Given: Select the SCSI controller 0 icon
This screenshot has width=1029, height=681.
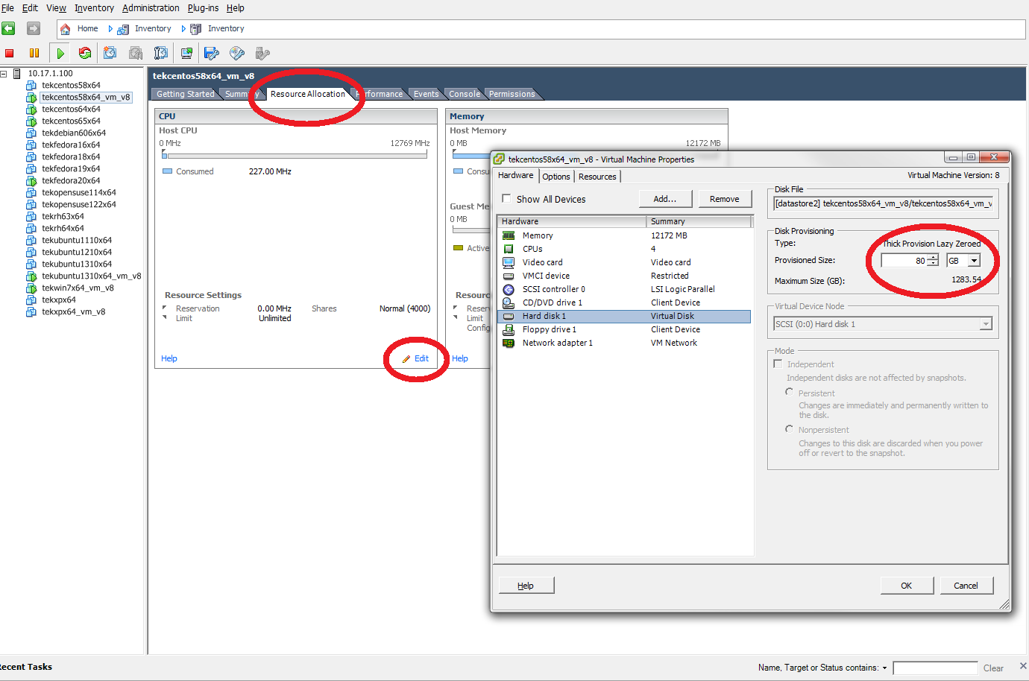Looking at the screenshot, I should (509, 289).
